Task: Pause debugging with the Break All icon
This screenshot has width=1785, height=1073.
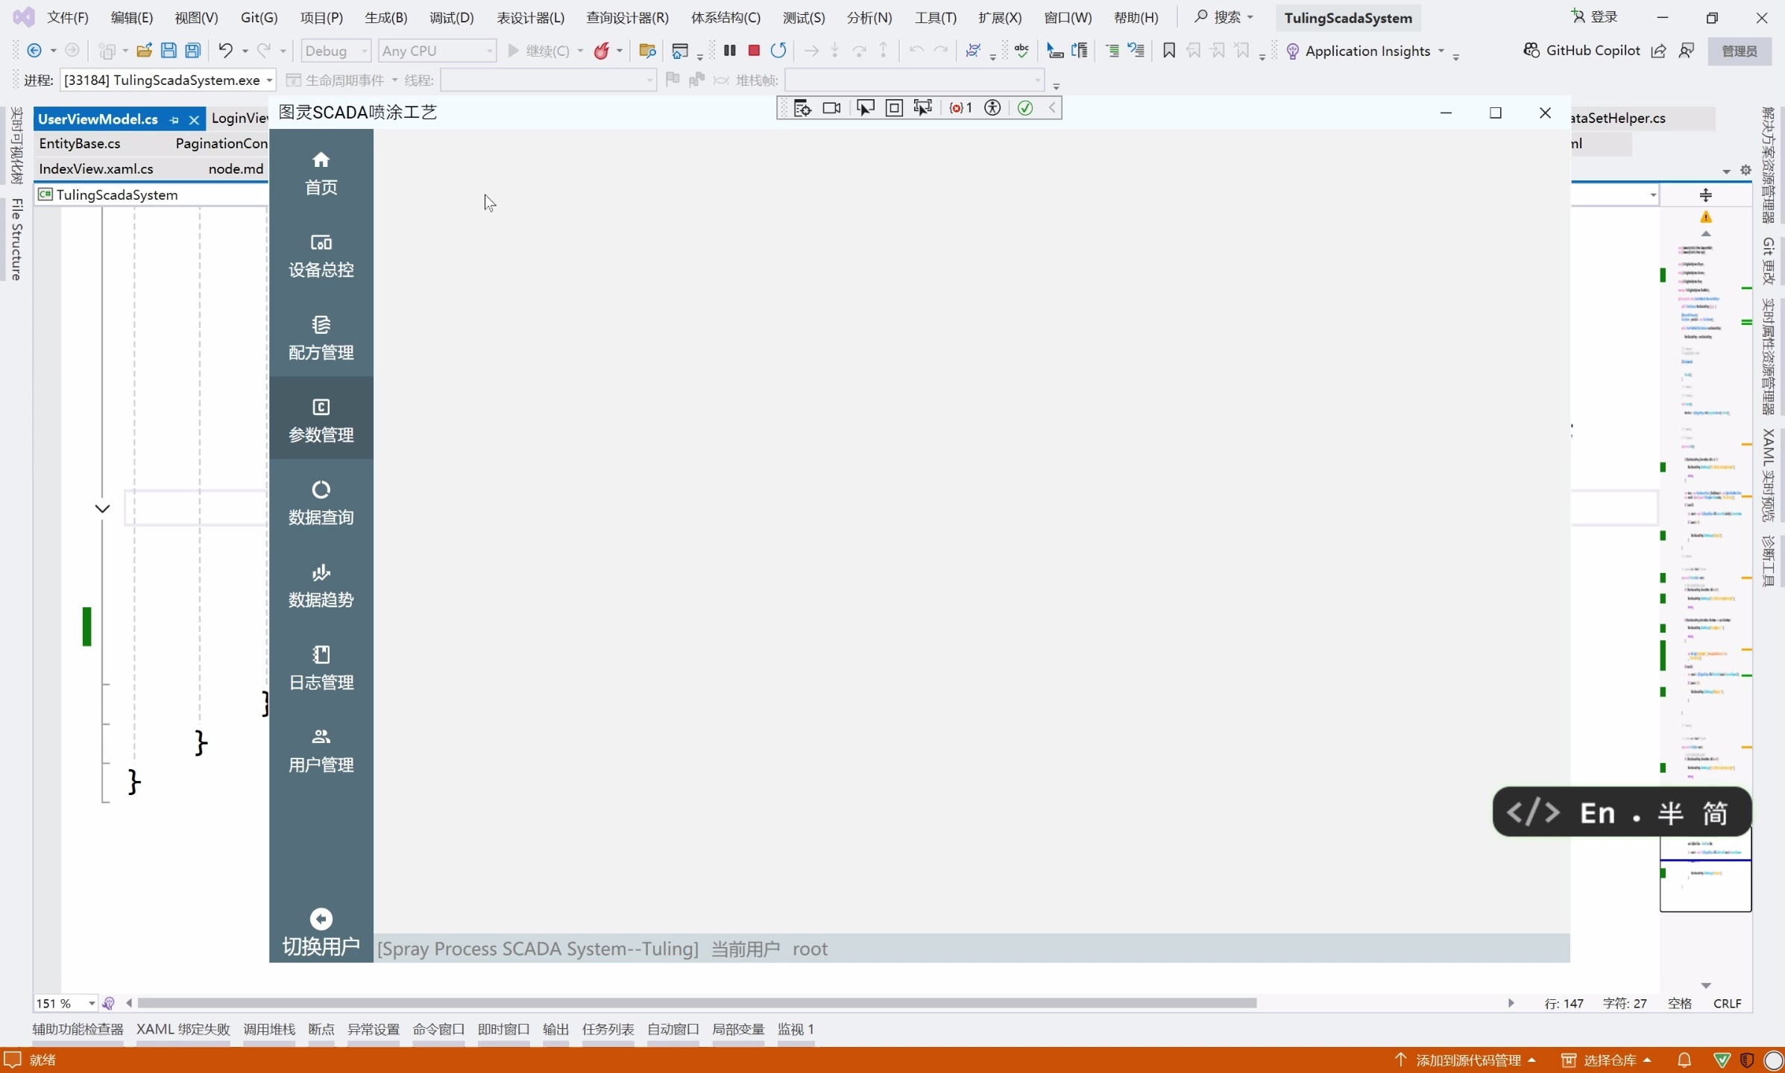Action: click(x=730, y=51)
